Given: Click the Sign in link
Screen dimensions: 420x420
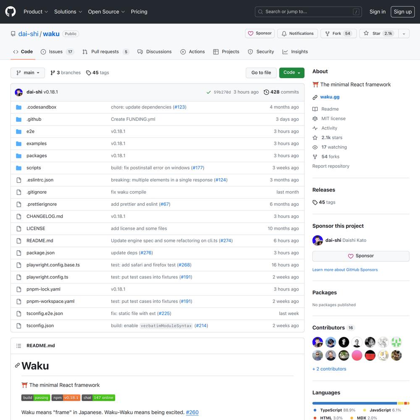Looking at the screenshot, I should 378,12.
